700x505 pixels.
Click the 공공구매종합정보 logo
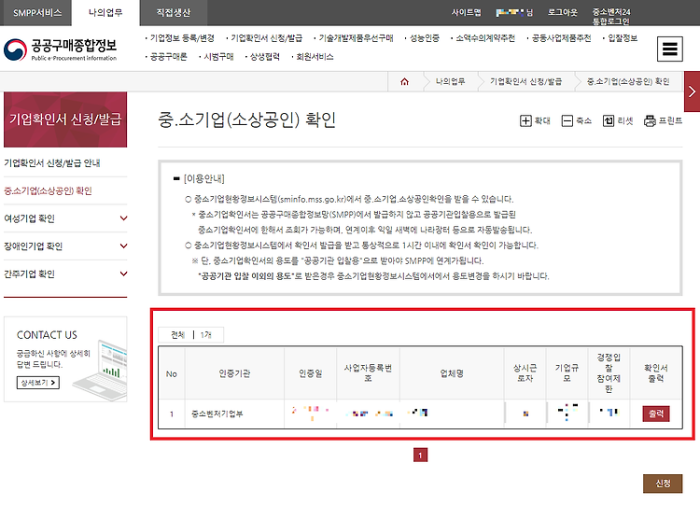(x=61, y=49)
